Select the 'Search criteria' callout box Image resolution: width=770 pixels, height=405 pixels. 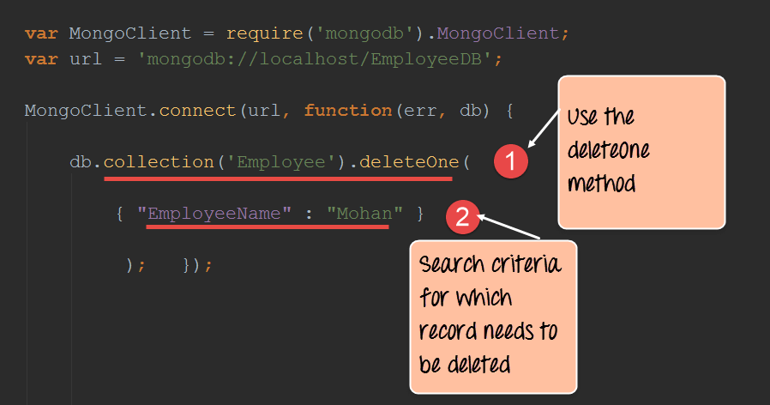coord(493,316)
